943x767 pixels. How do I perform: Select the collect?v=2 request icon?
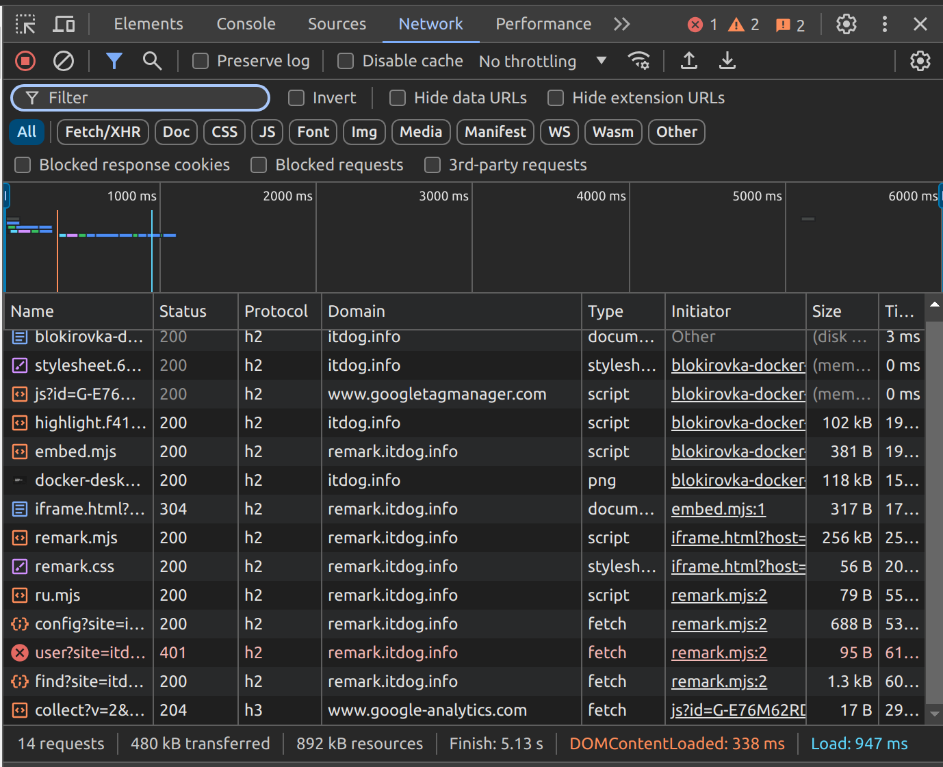(20, 710)
